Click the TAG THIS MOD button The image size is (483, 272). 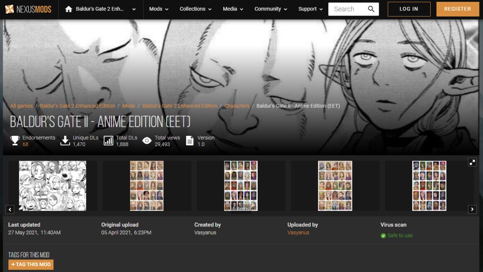click(x=31, y=264)
